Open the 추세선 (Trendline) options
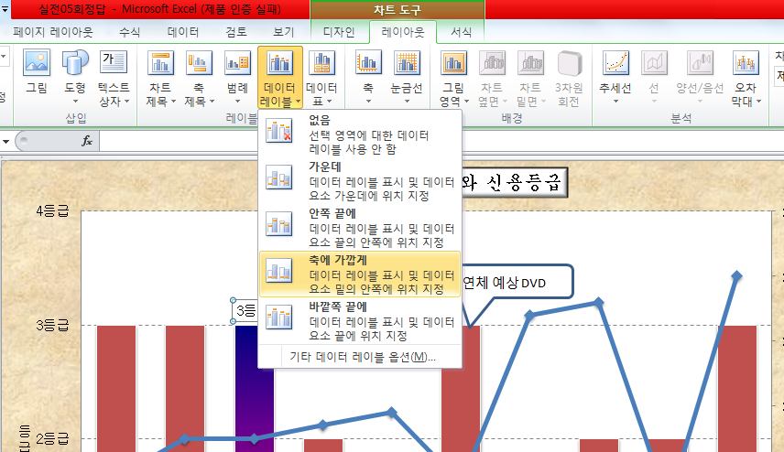This screenshot has width=784, height=452. coord(615,77)
